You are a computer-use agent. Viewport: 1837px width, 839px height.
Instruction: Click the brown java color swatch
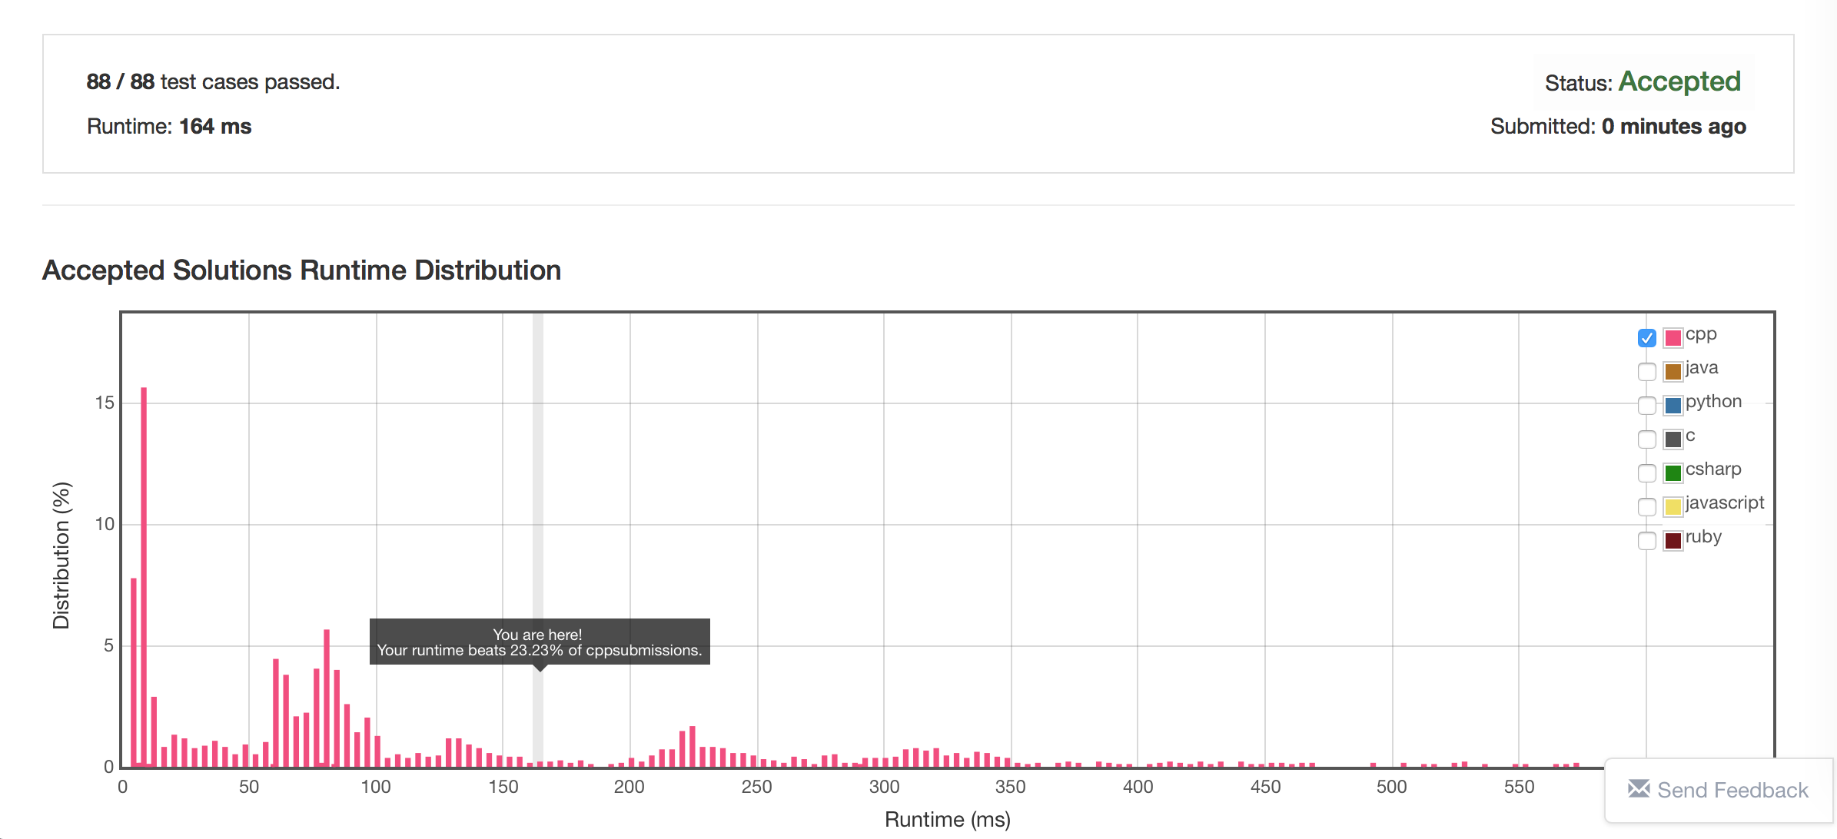pos(1673,372)
